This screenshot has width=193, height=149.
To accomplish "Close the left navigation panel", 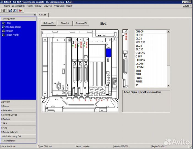I will coord(35,14).
